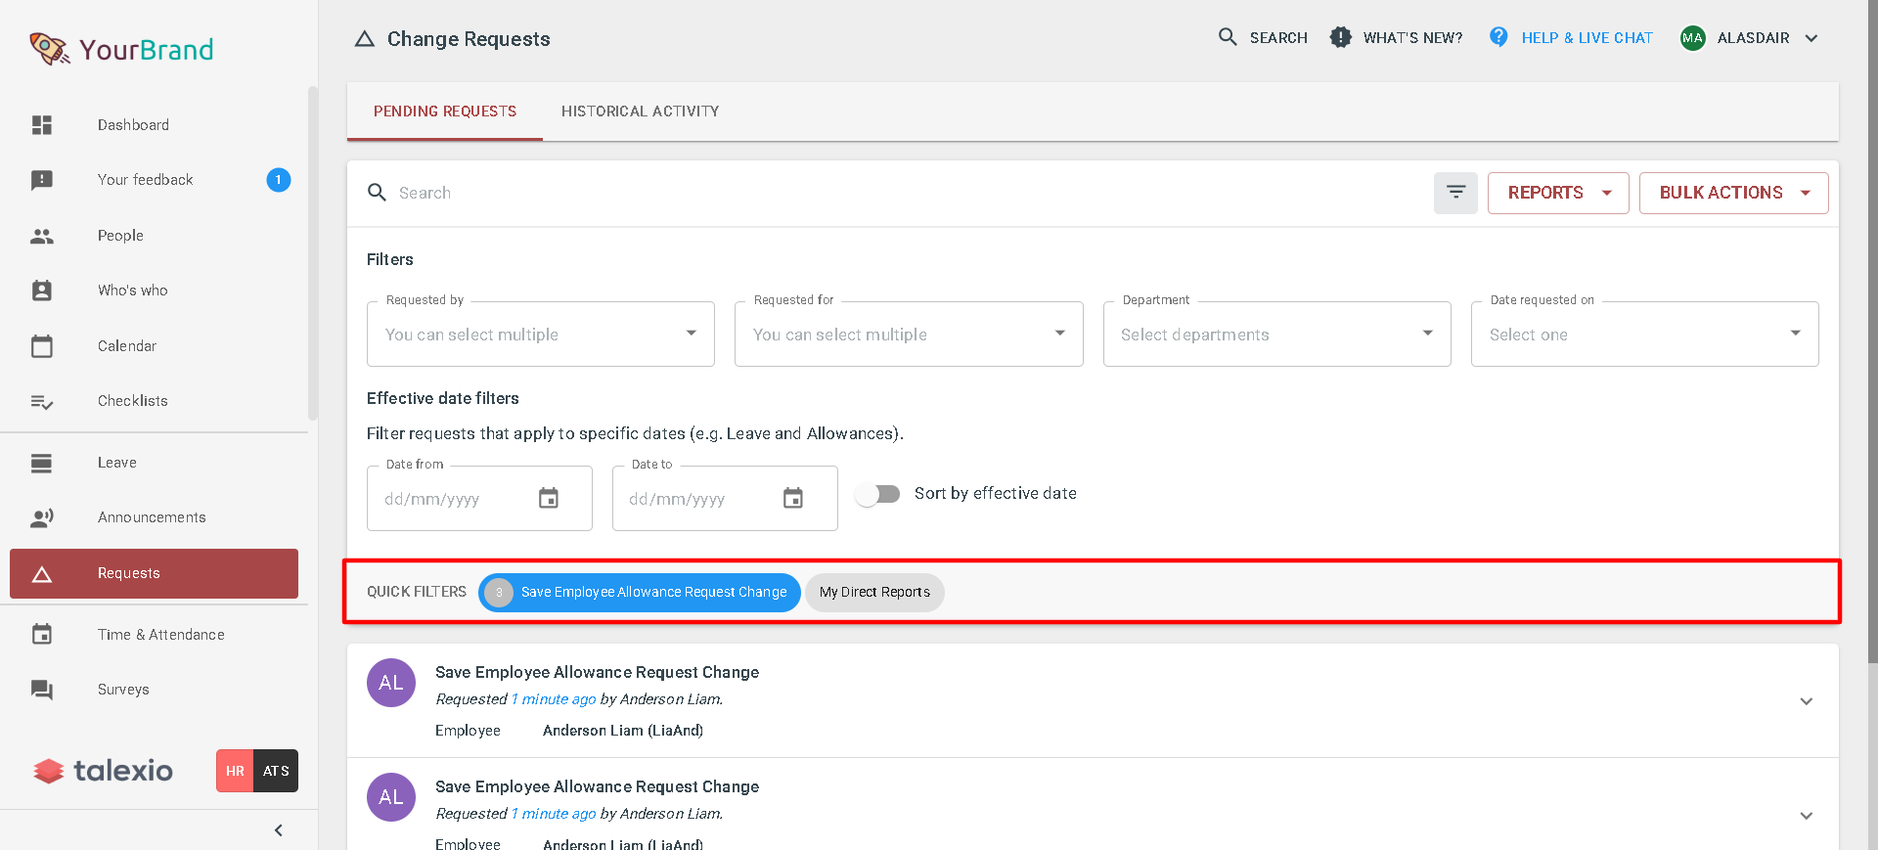Click the Time & Attendance icon
Viewport: 1878px width, 850px height.
(42, 635)
